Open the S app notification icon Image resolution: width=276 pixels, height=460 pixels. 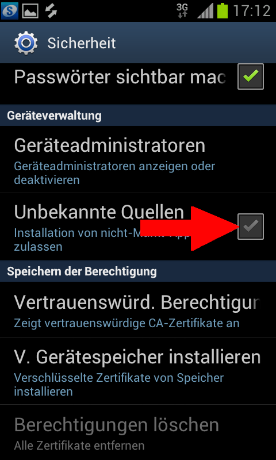[x=10, y=10]
